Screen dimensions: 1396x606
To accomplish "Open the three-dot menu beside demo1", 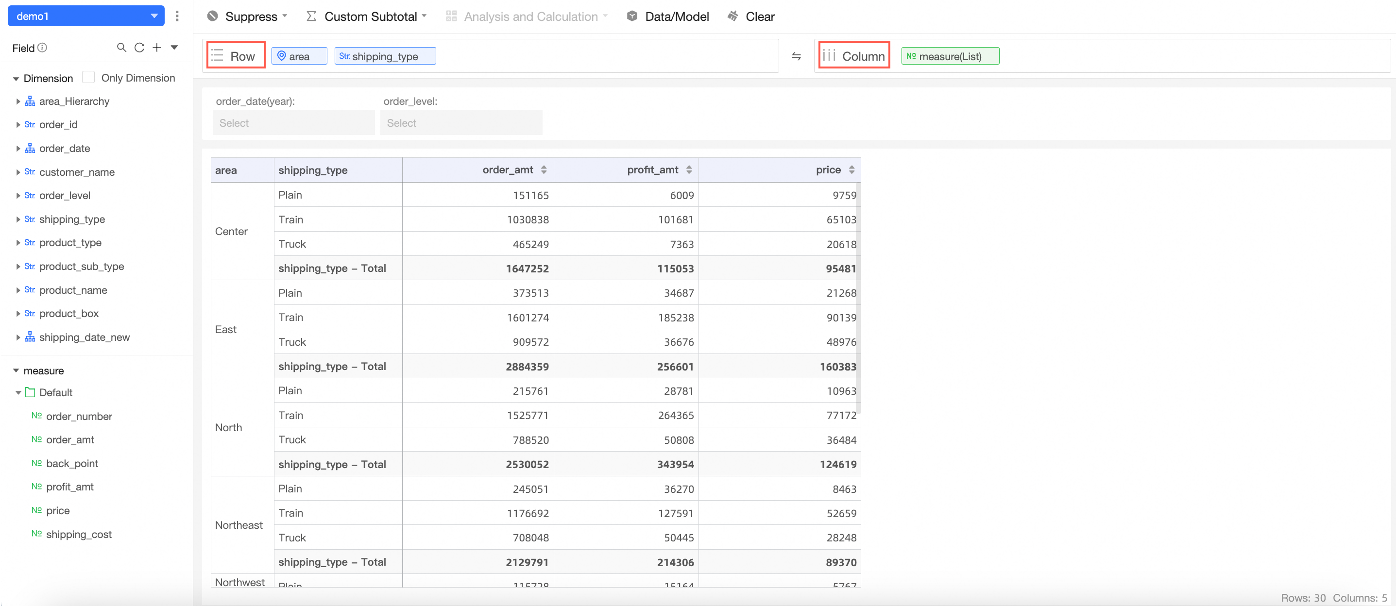I will [177, 16].
